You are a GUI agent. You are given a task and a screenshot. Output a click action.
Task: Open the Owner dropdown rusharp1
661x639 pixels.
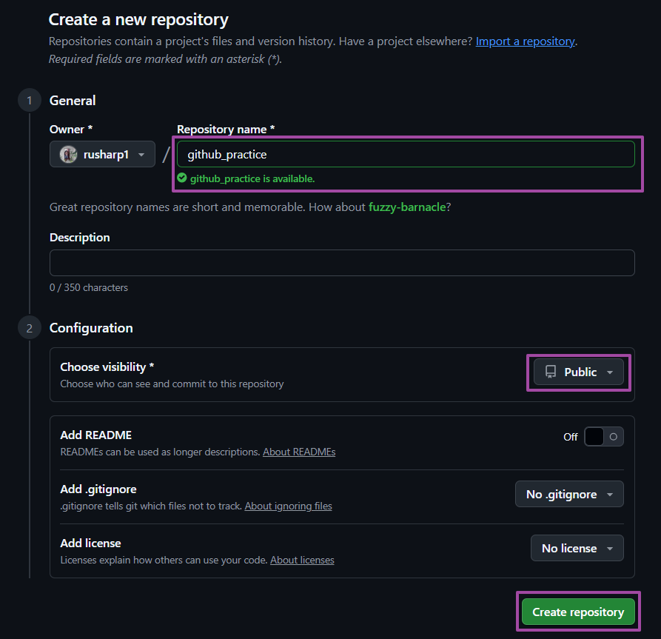[x=102, y=154]
